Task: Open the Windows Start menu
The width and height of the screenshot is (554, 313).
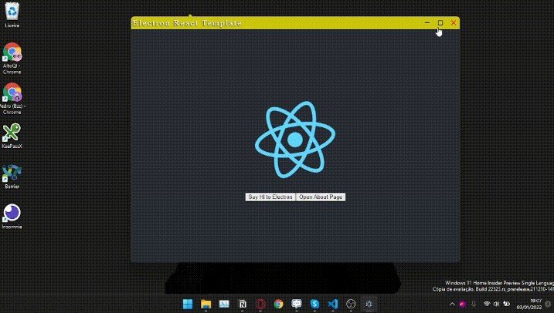Action: click(x=188, y=304)
